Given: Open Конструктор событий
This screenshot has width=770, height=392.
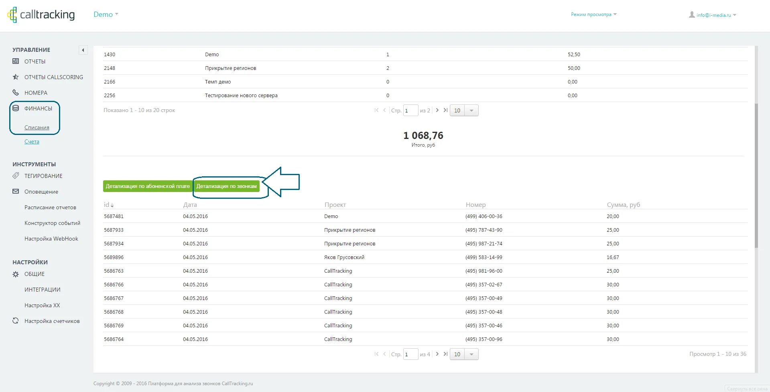Looking at the screenshot, I should [x=52, y=223].
